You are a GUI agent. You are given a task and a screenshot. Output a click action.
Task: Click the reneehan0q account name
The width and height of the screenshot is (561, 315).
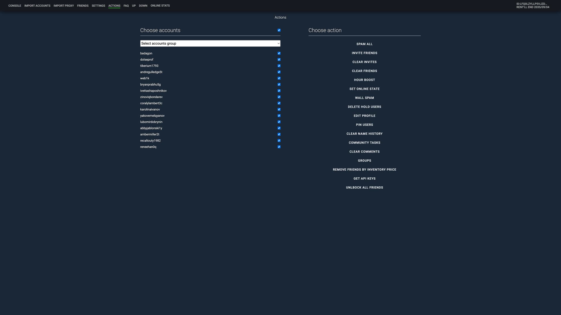(x=148, y=147)
